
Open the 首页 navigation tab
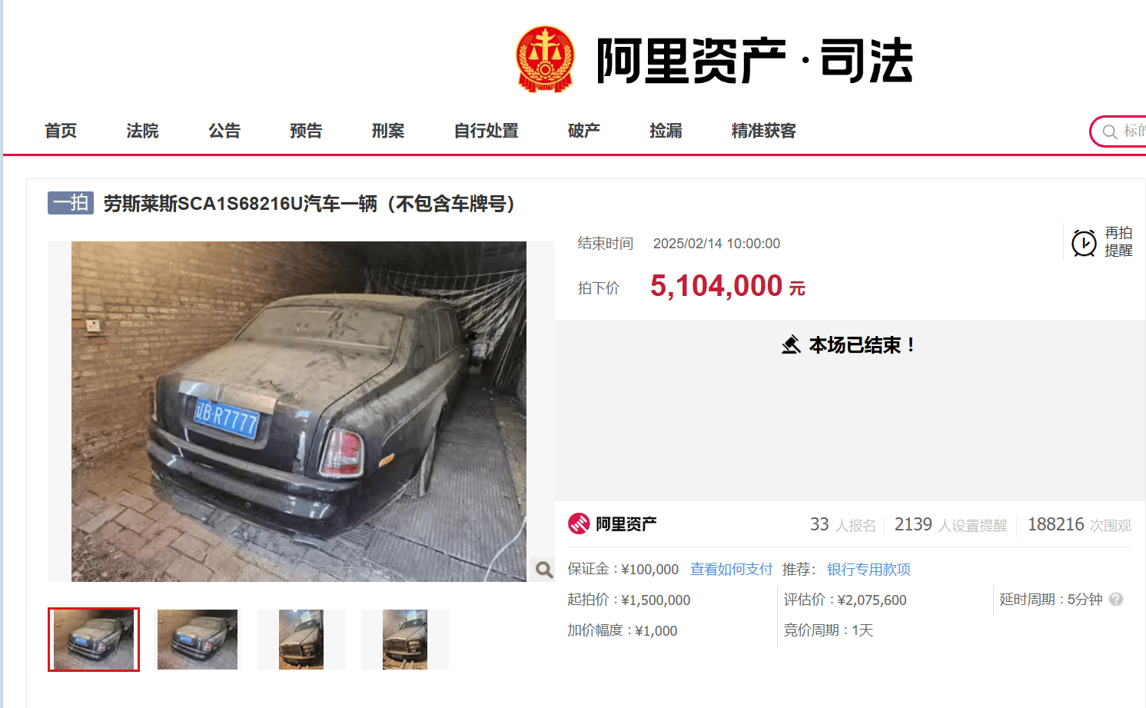[61, 131]
